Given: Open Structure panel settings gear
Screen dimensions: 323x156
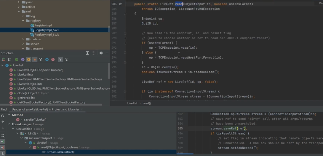Looking at the screenshot, I should coord(101,53).
